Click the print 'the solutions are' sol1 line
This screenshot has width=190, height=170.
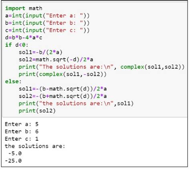pos(76,103)
